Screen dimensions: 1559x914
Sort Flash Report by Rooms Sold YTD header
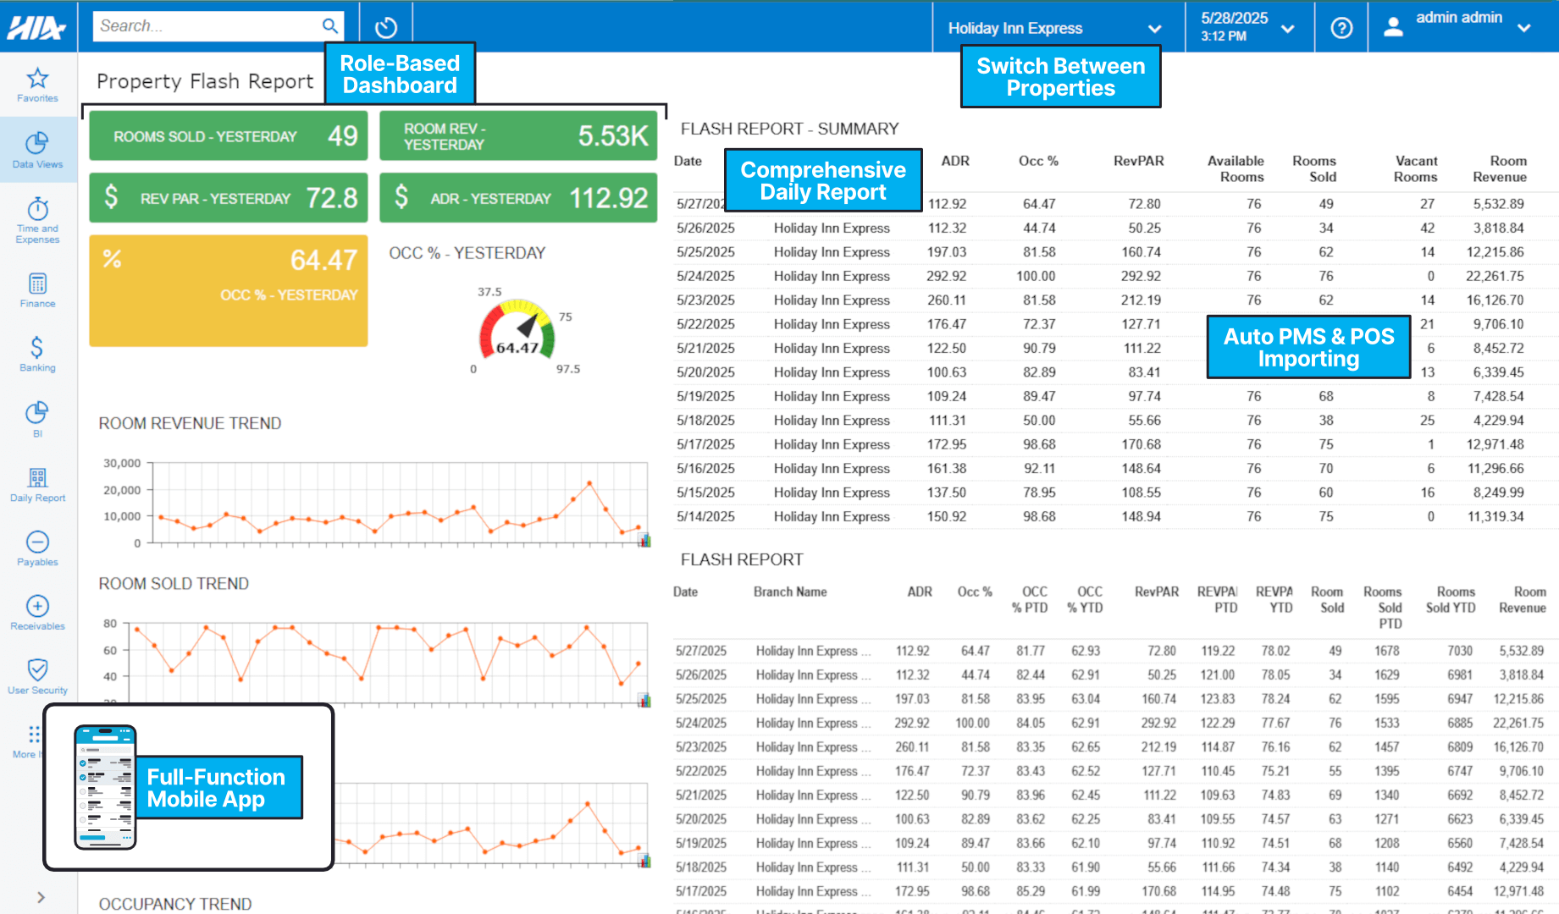pyautogui.click(x=1451, y=599)
